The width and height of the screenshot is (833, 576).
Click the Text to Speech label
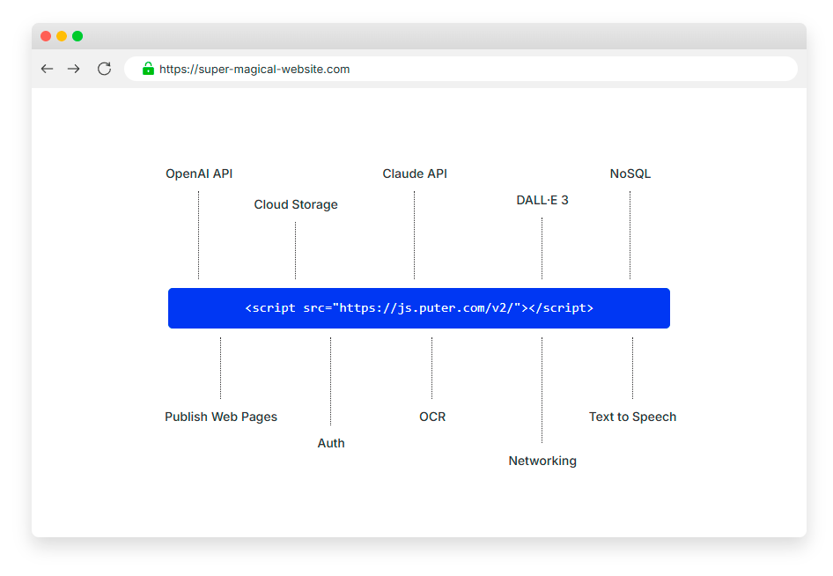(632, 417)
